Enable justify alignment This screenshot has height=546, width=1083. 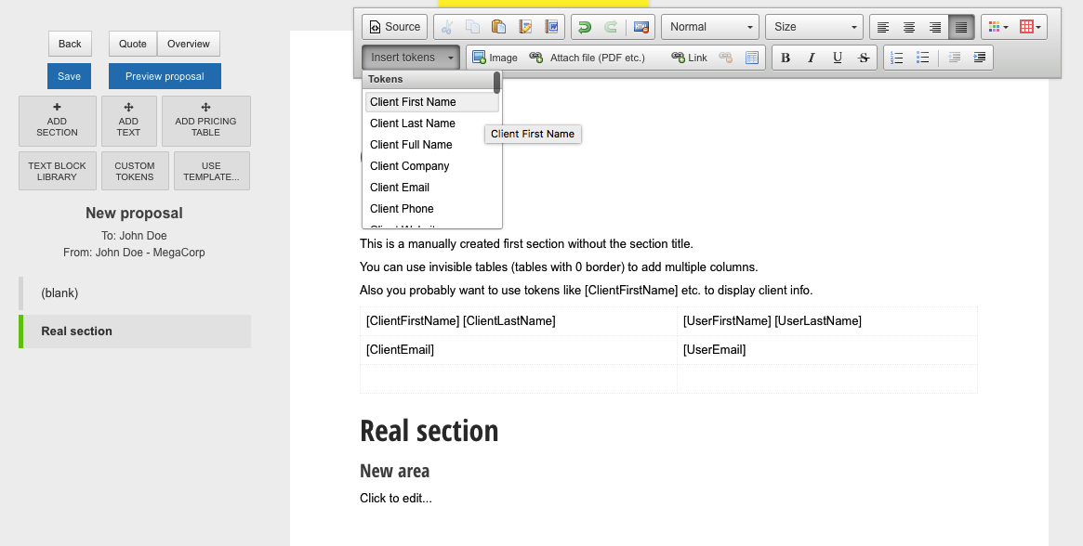click(961, 27)
